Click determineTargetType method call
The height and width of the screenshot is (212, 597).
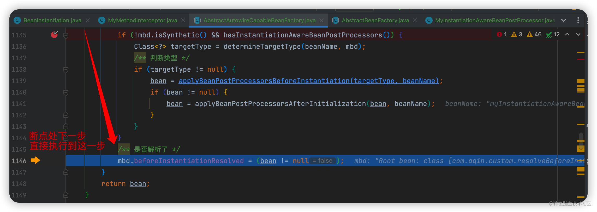tap(262, 47)
